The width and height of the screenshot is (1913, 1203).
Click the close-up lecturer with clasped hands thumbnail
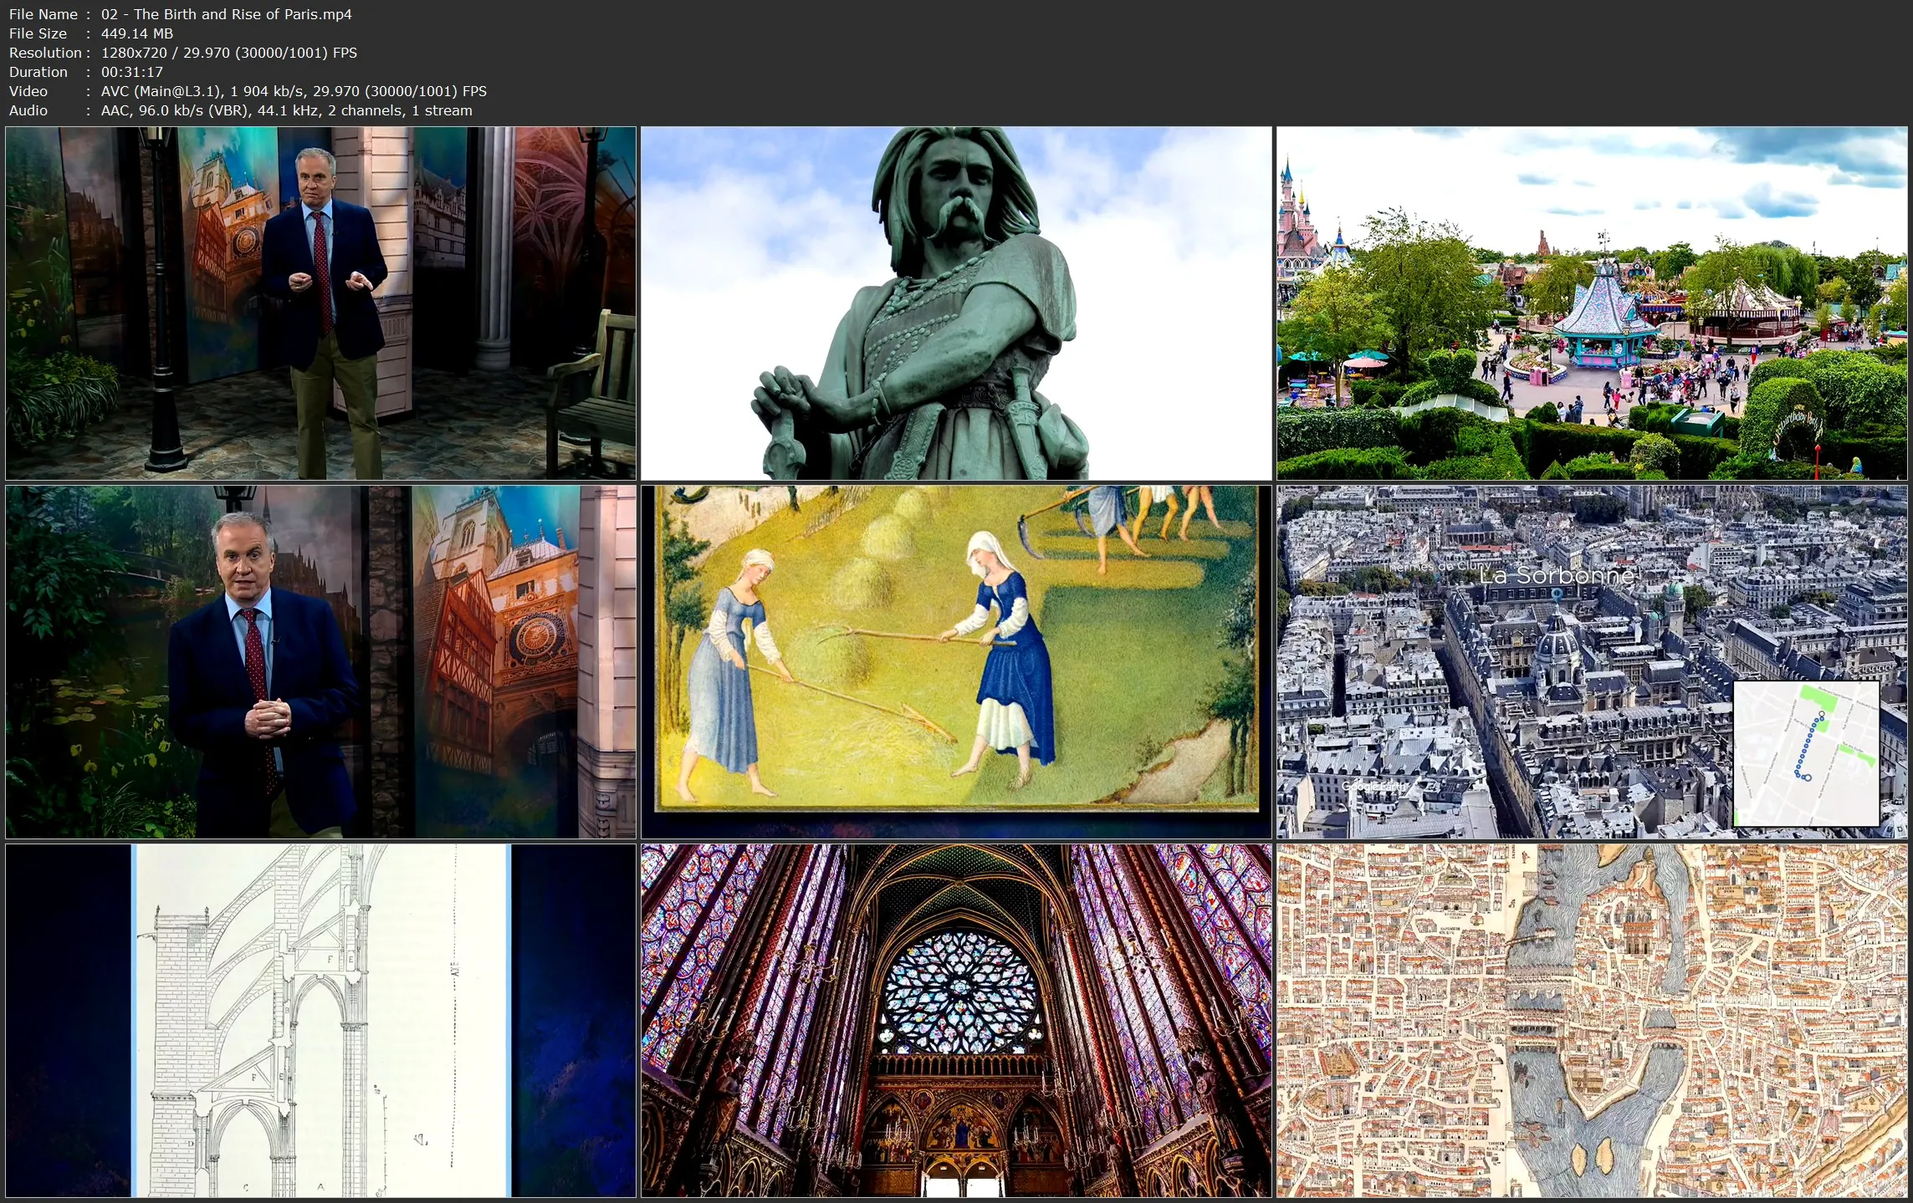(321, 662)
